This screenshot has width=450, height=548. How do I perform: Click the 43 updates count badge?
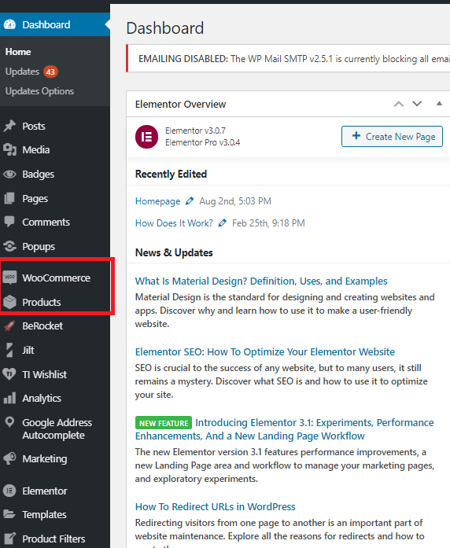pyautogui.click(x=50, y=72)
